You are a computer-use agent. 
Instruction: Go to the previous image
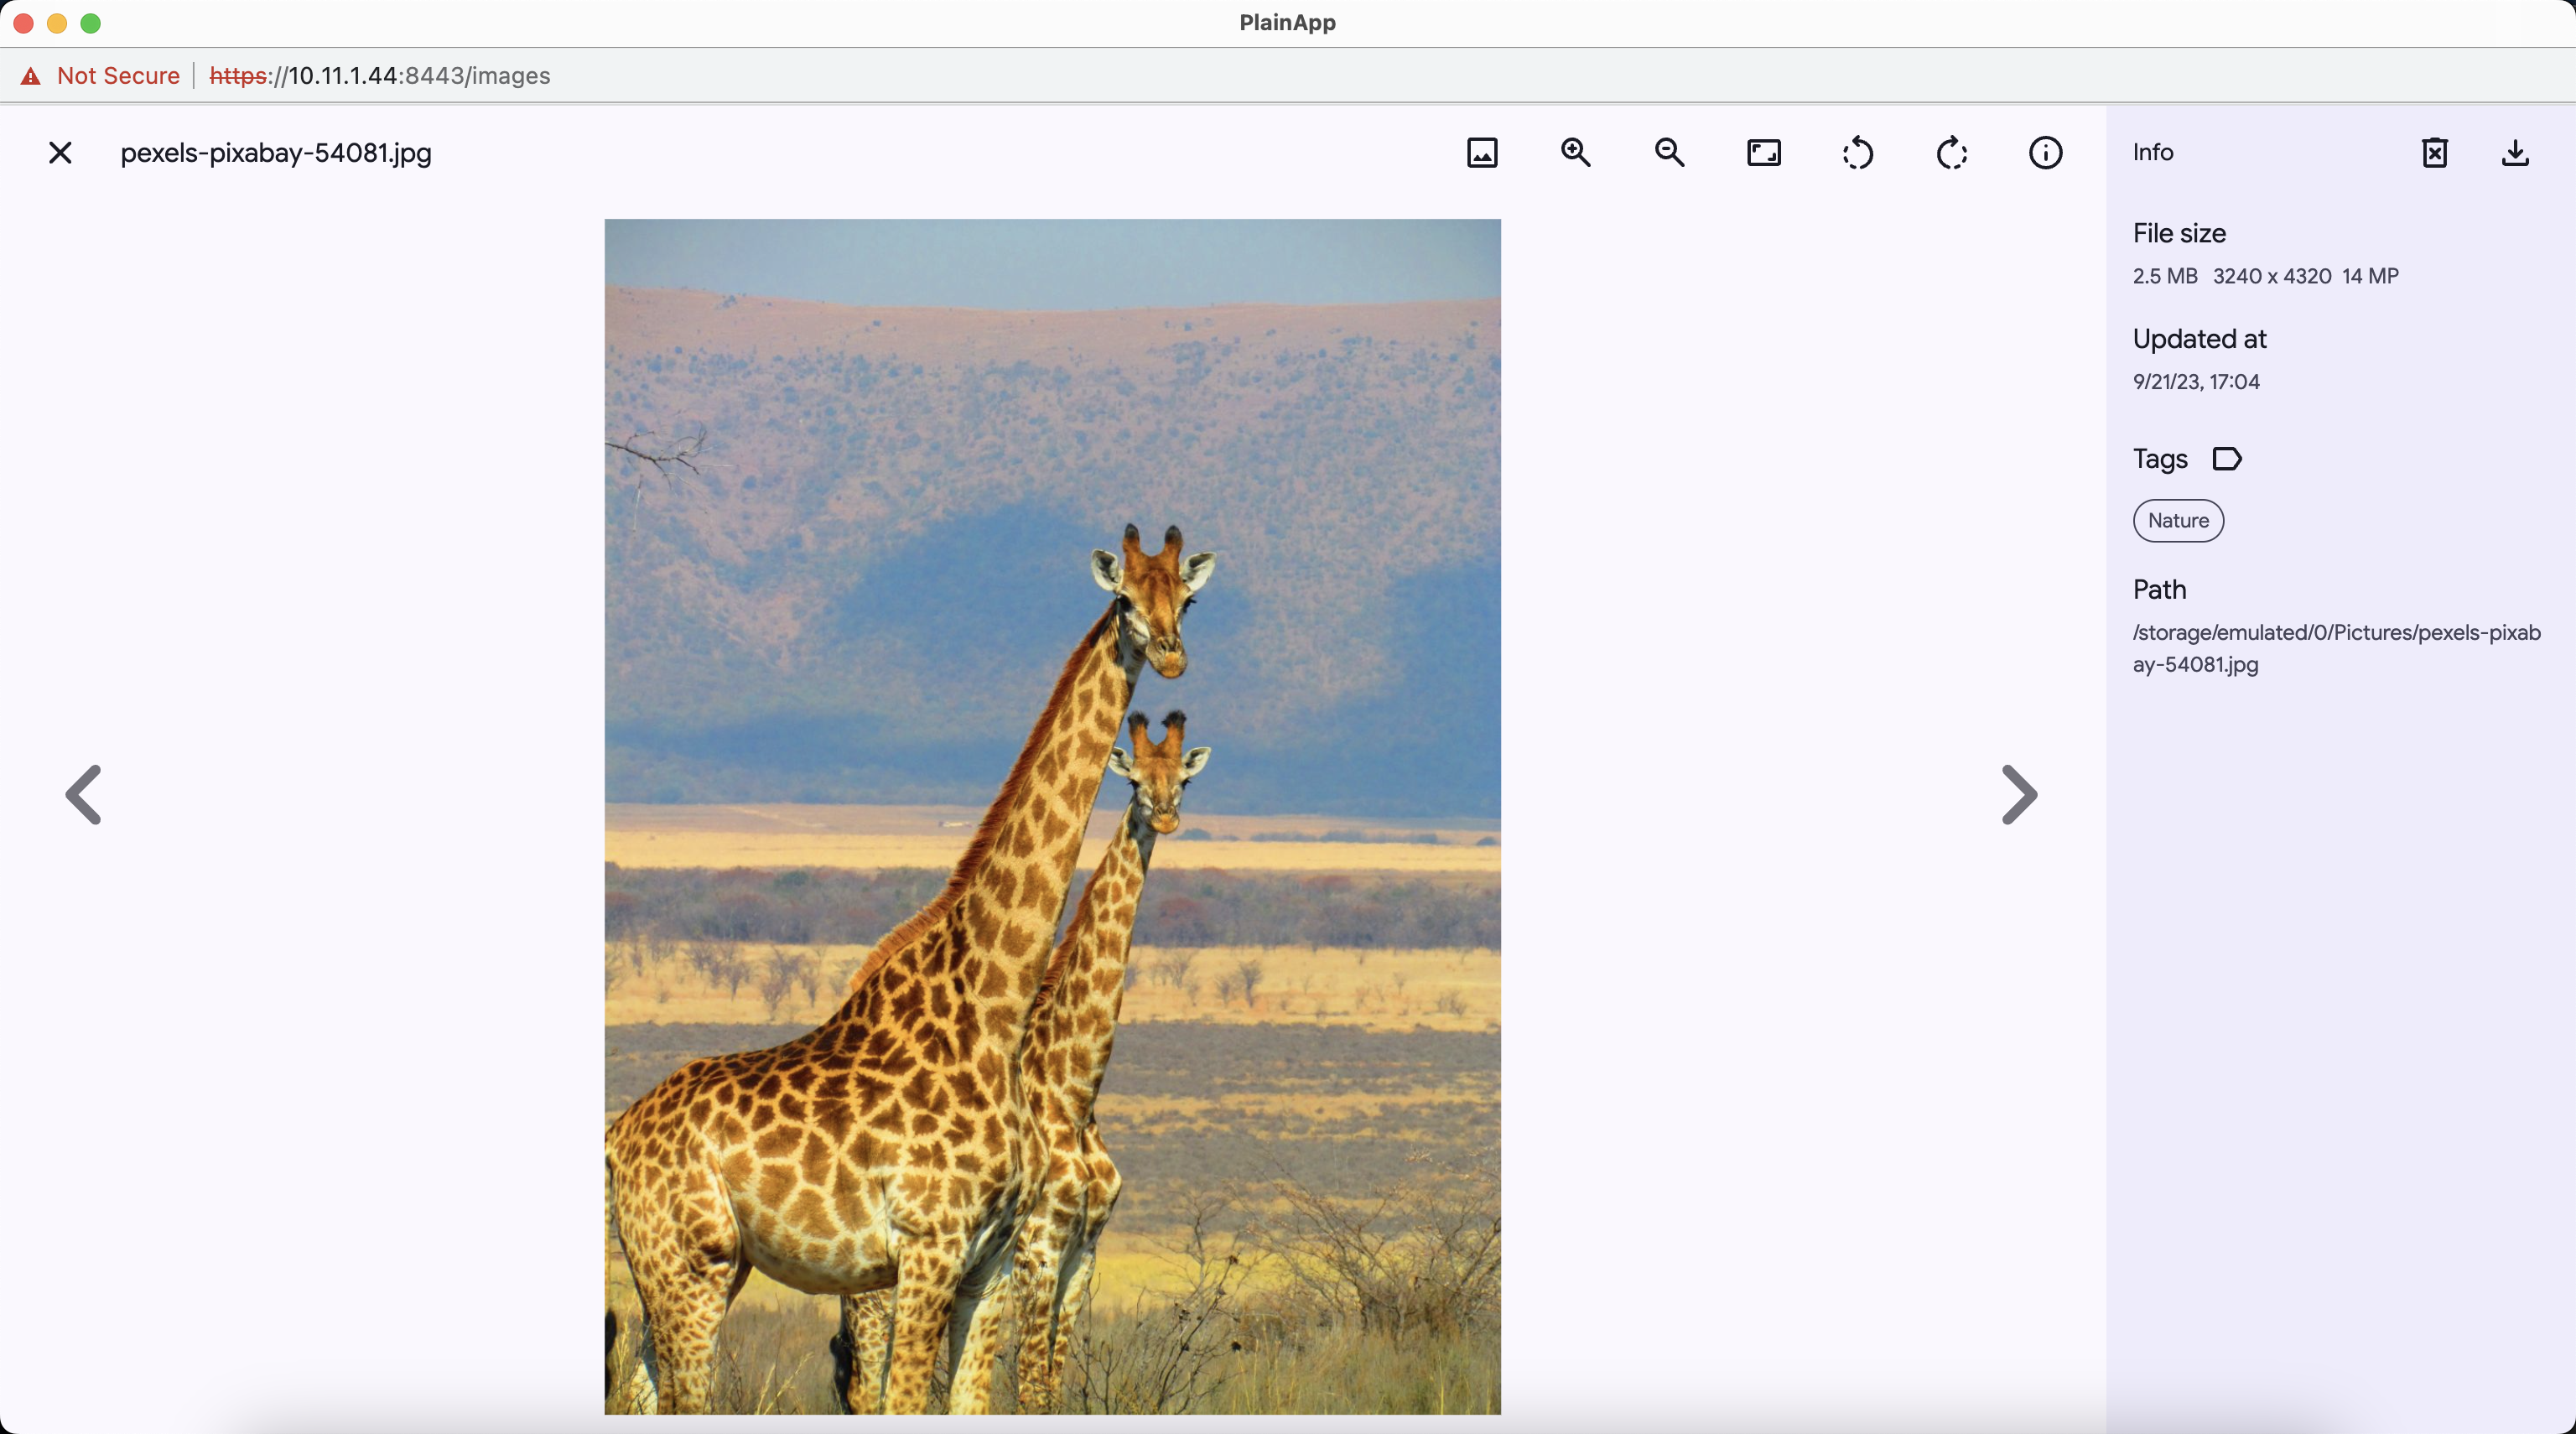click(x=84, y=795)
